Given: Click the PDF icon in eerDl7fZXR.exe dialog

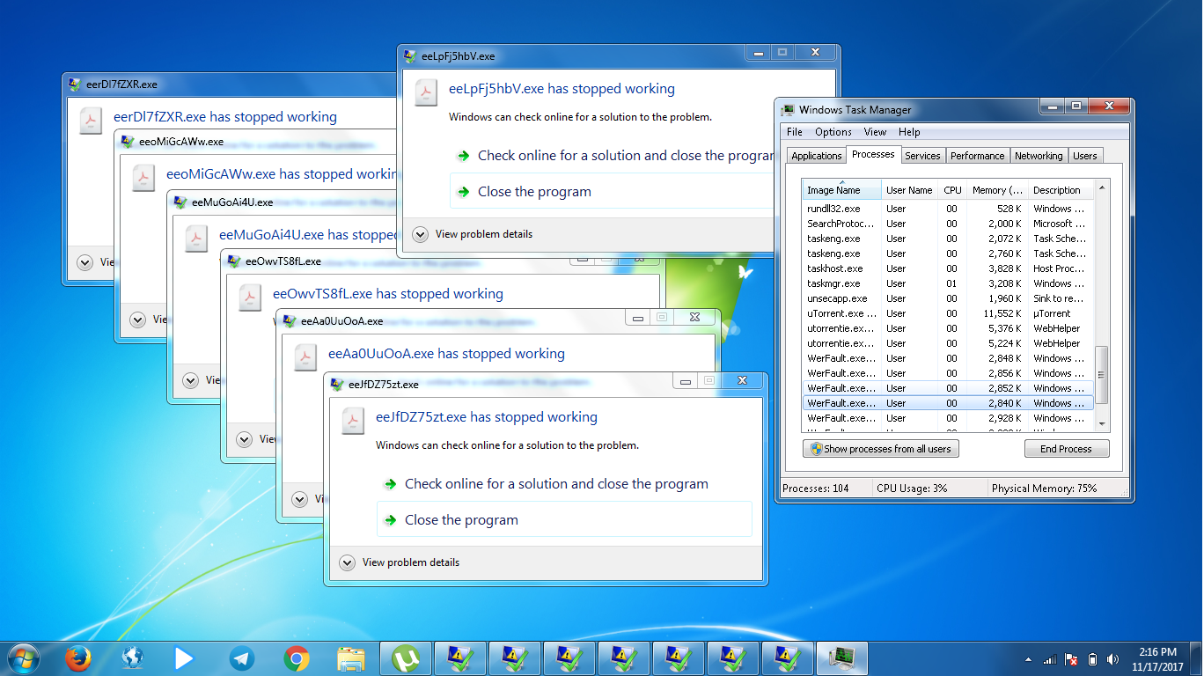Looking at the screenshot, I should 91,121.
